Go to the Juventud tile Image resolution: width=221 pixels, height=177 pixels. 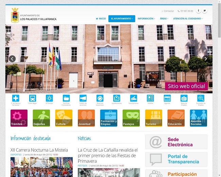86,118
